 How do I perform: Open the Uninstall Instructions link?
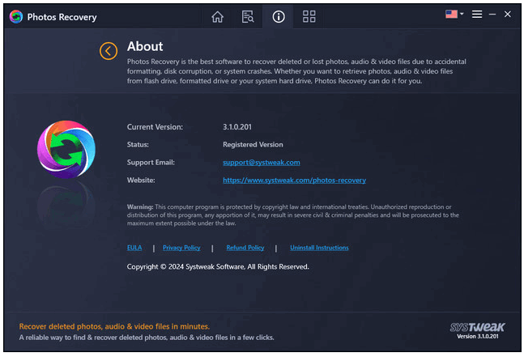click(x=319, y=248)
